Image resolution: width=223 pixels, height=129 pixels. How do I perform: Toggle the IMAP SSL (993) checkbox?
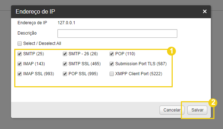20,74
